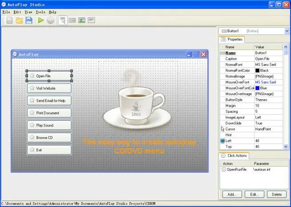This screenshot has width=291, height=207.
Task: Click the Open project folder icon
Action: [x=20, y=20]
